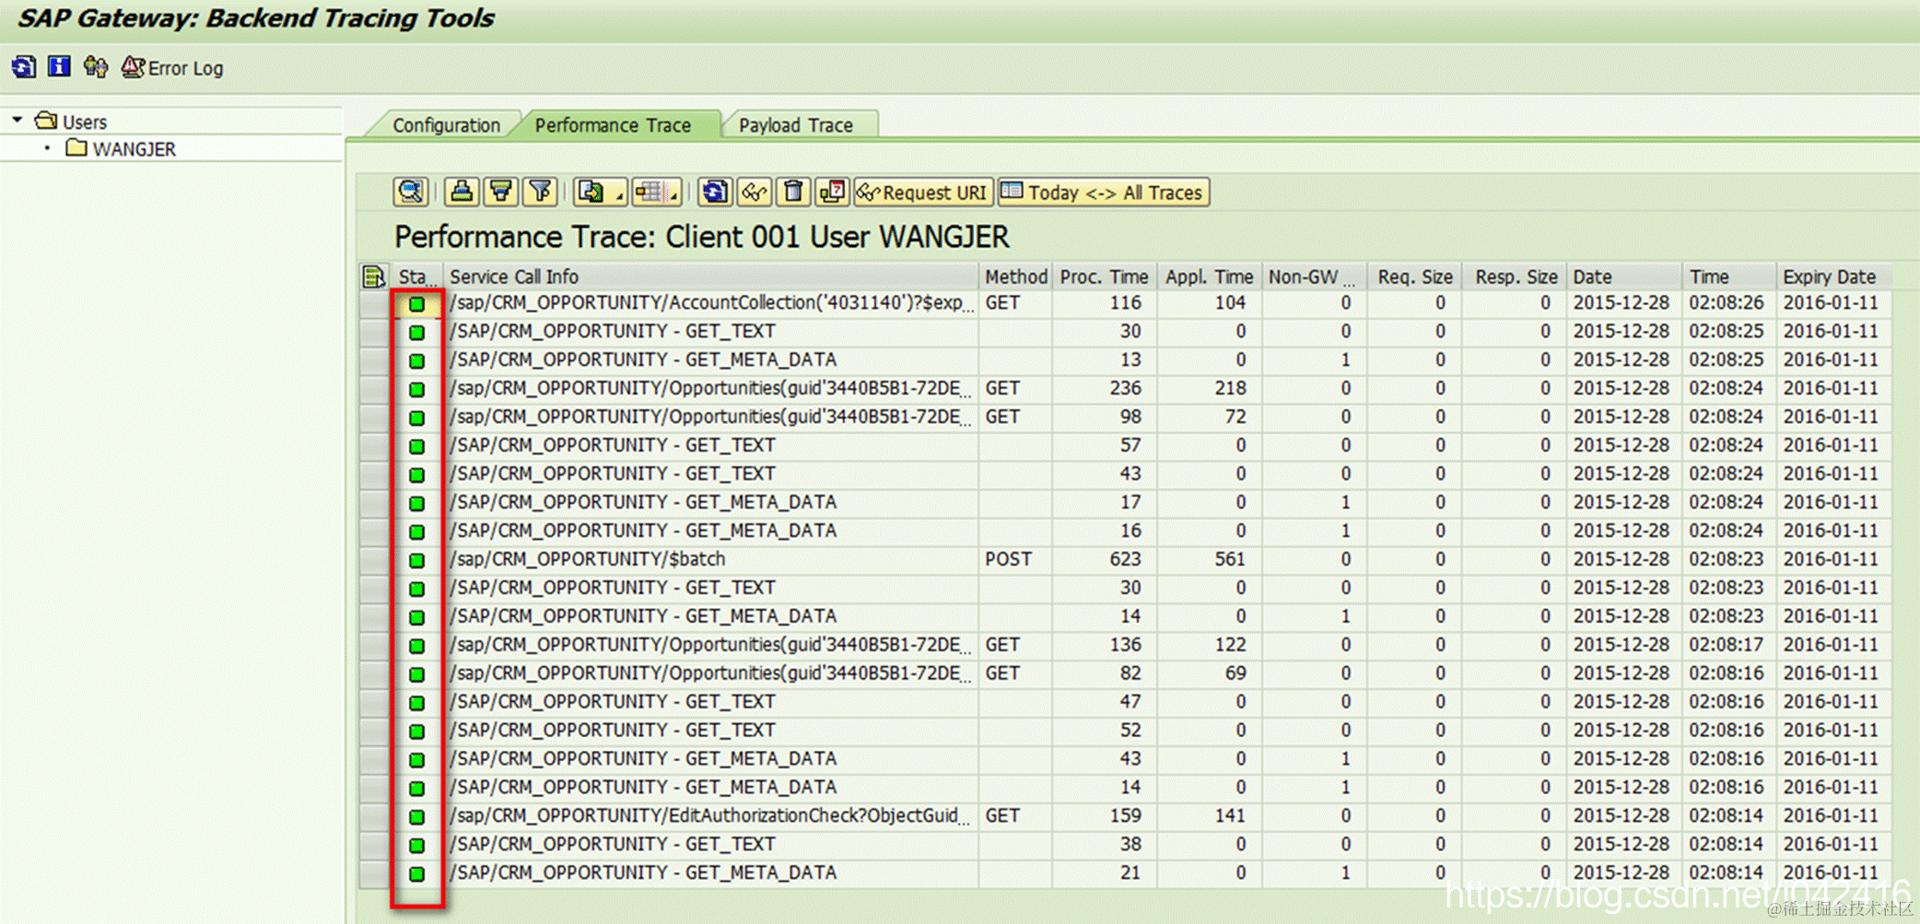Click the two-person user selection icon
This screenshot has height=924, width=1920.
[95, 67]
